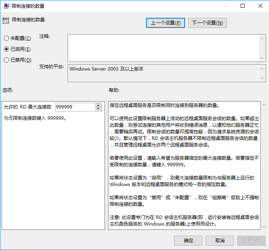Click the 支持的平台: label

[51, 67]
